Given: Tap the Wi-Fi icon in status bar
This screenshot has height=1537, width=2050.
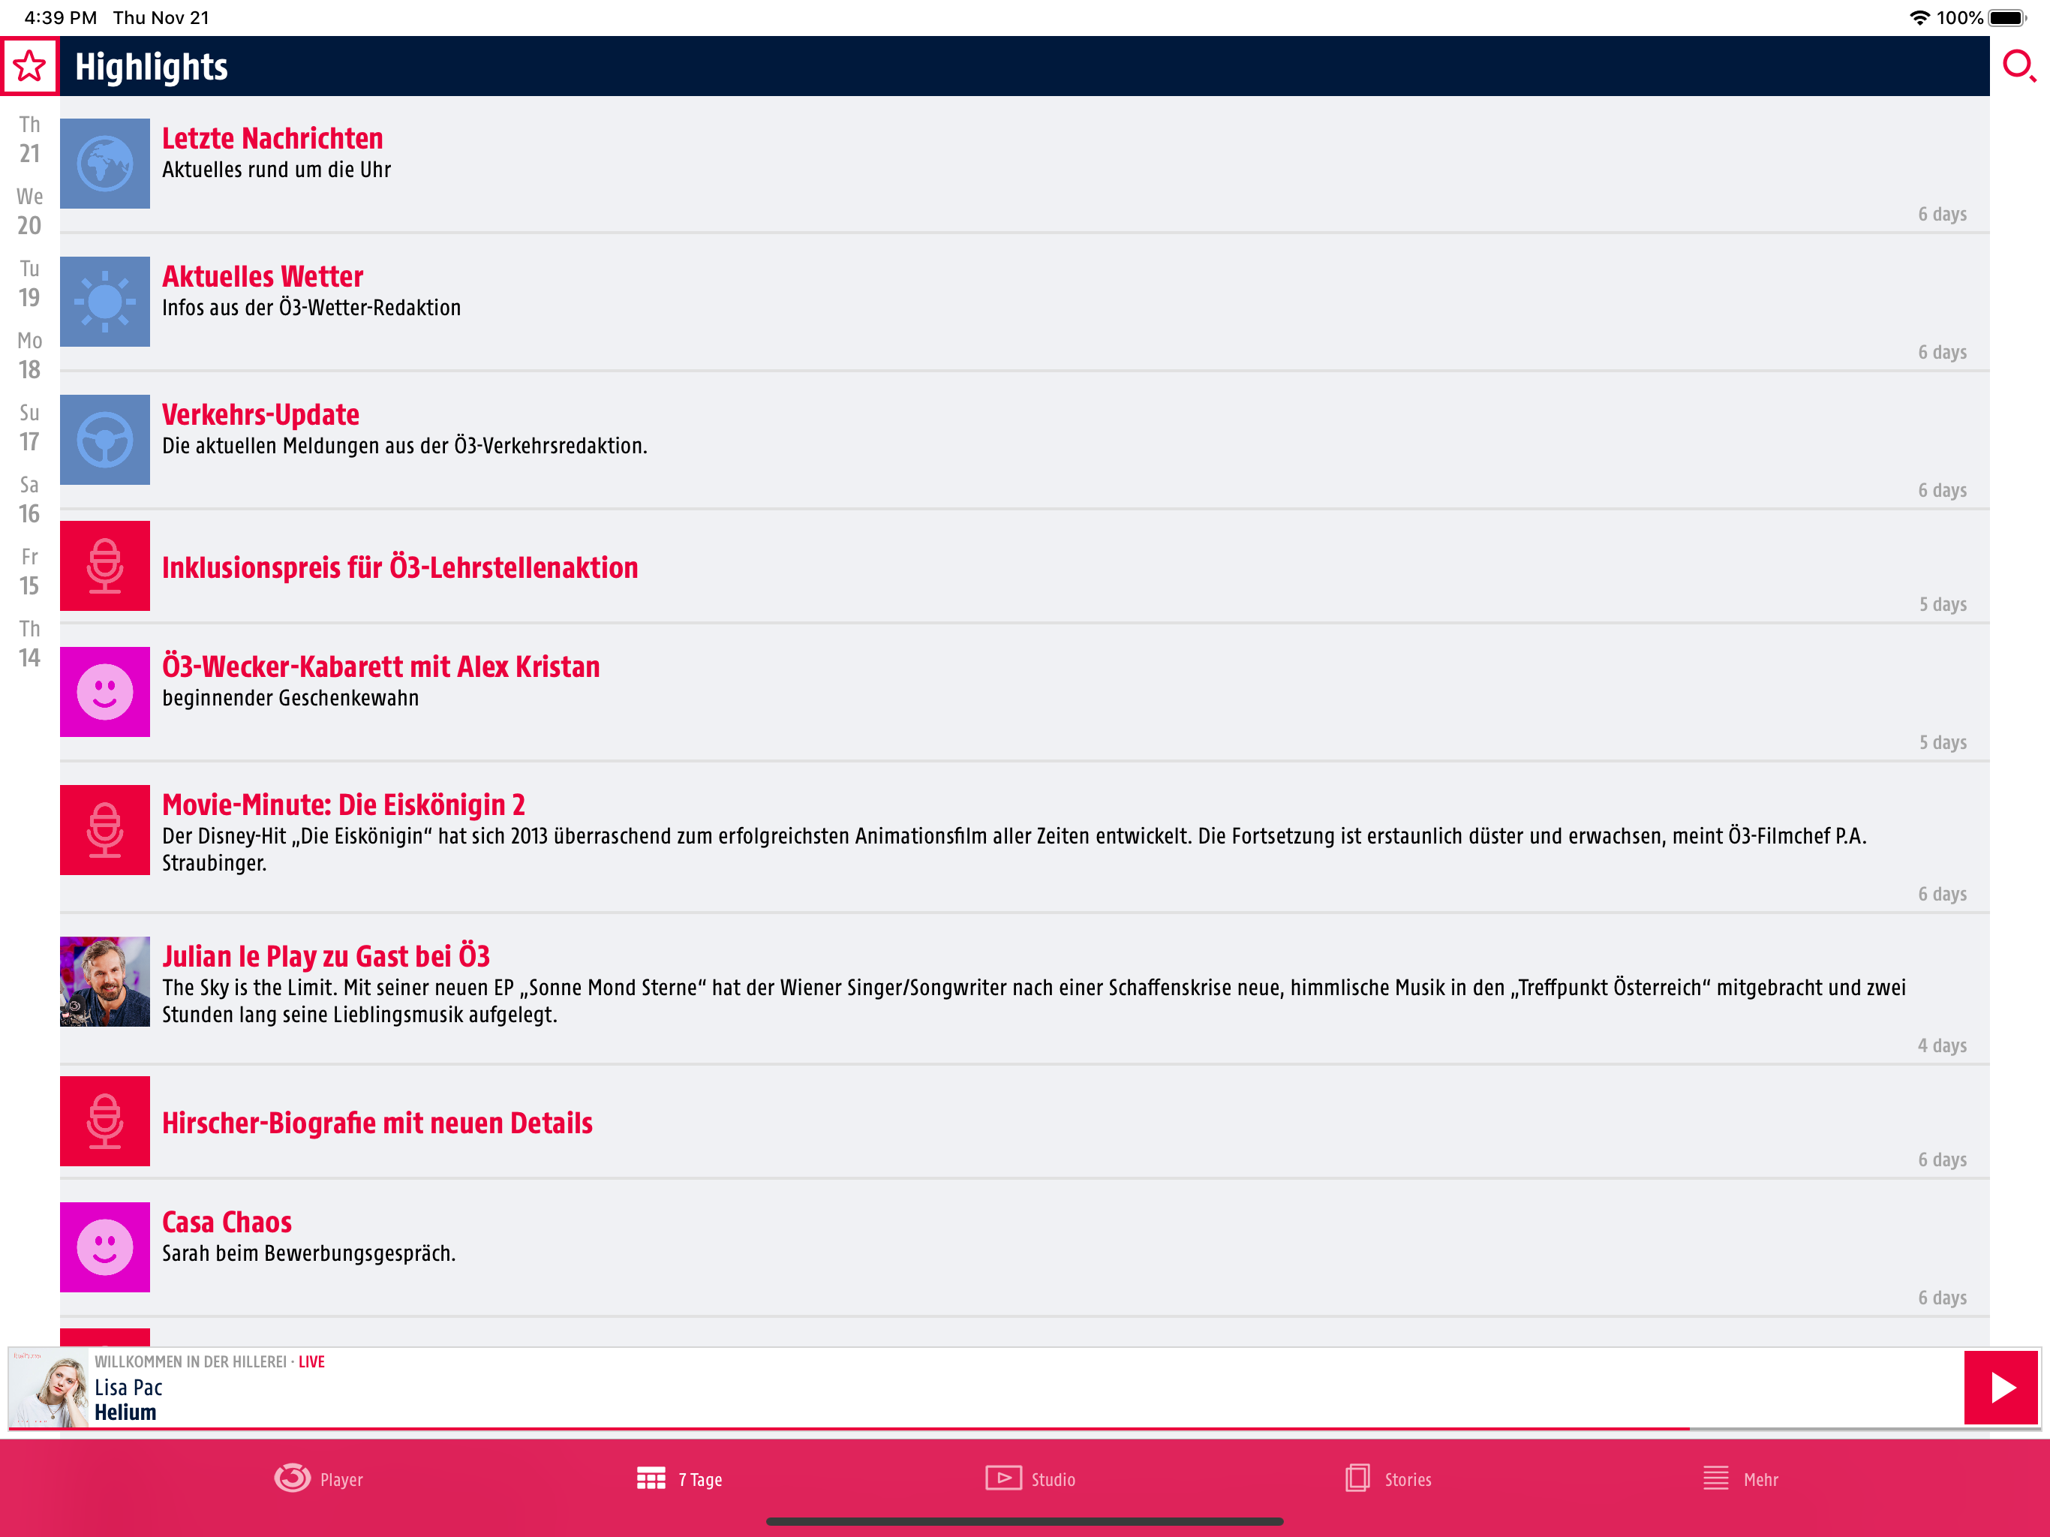Looking at the screenshot, I should 1919,17.
